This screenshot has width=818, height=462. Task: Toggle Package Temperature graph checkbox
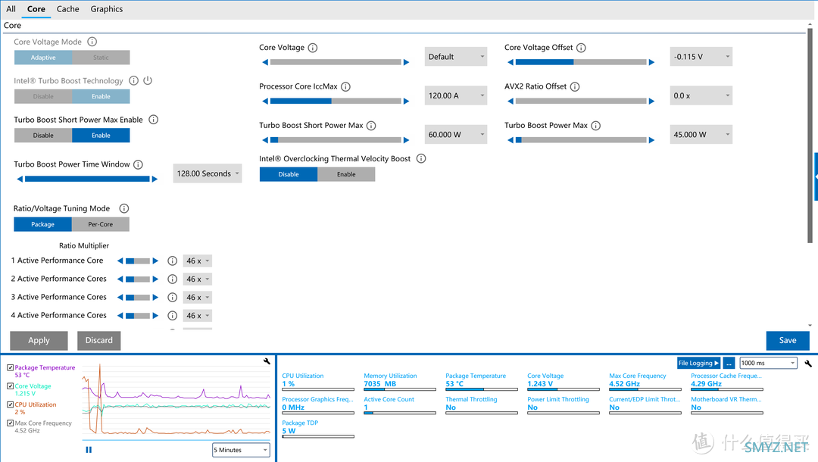[11, 367]
